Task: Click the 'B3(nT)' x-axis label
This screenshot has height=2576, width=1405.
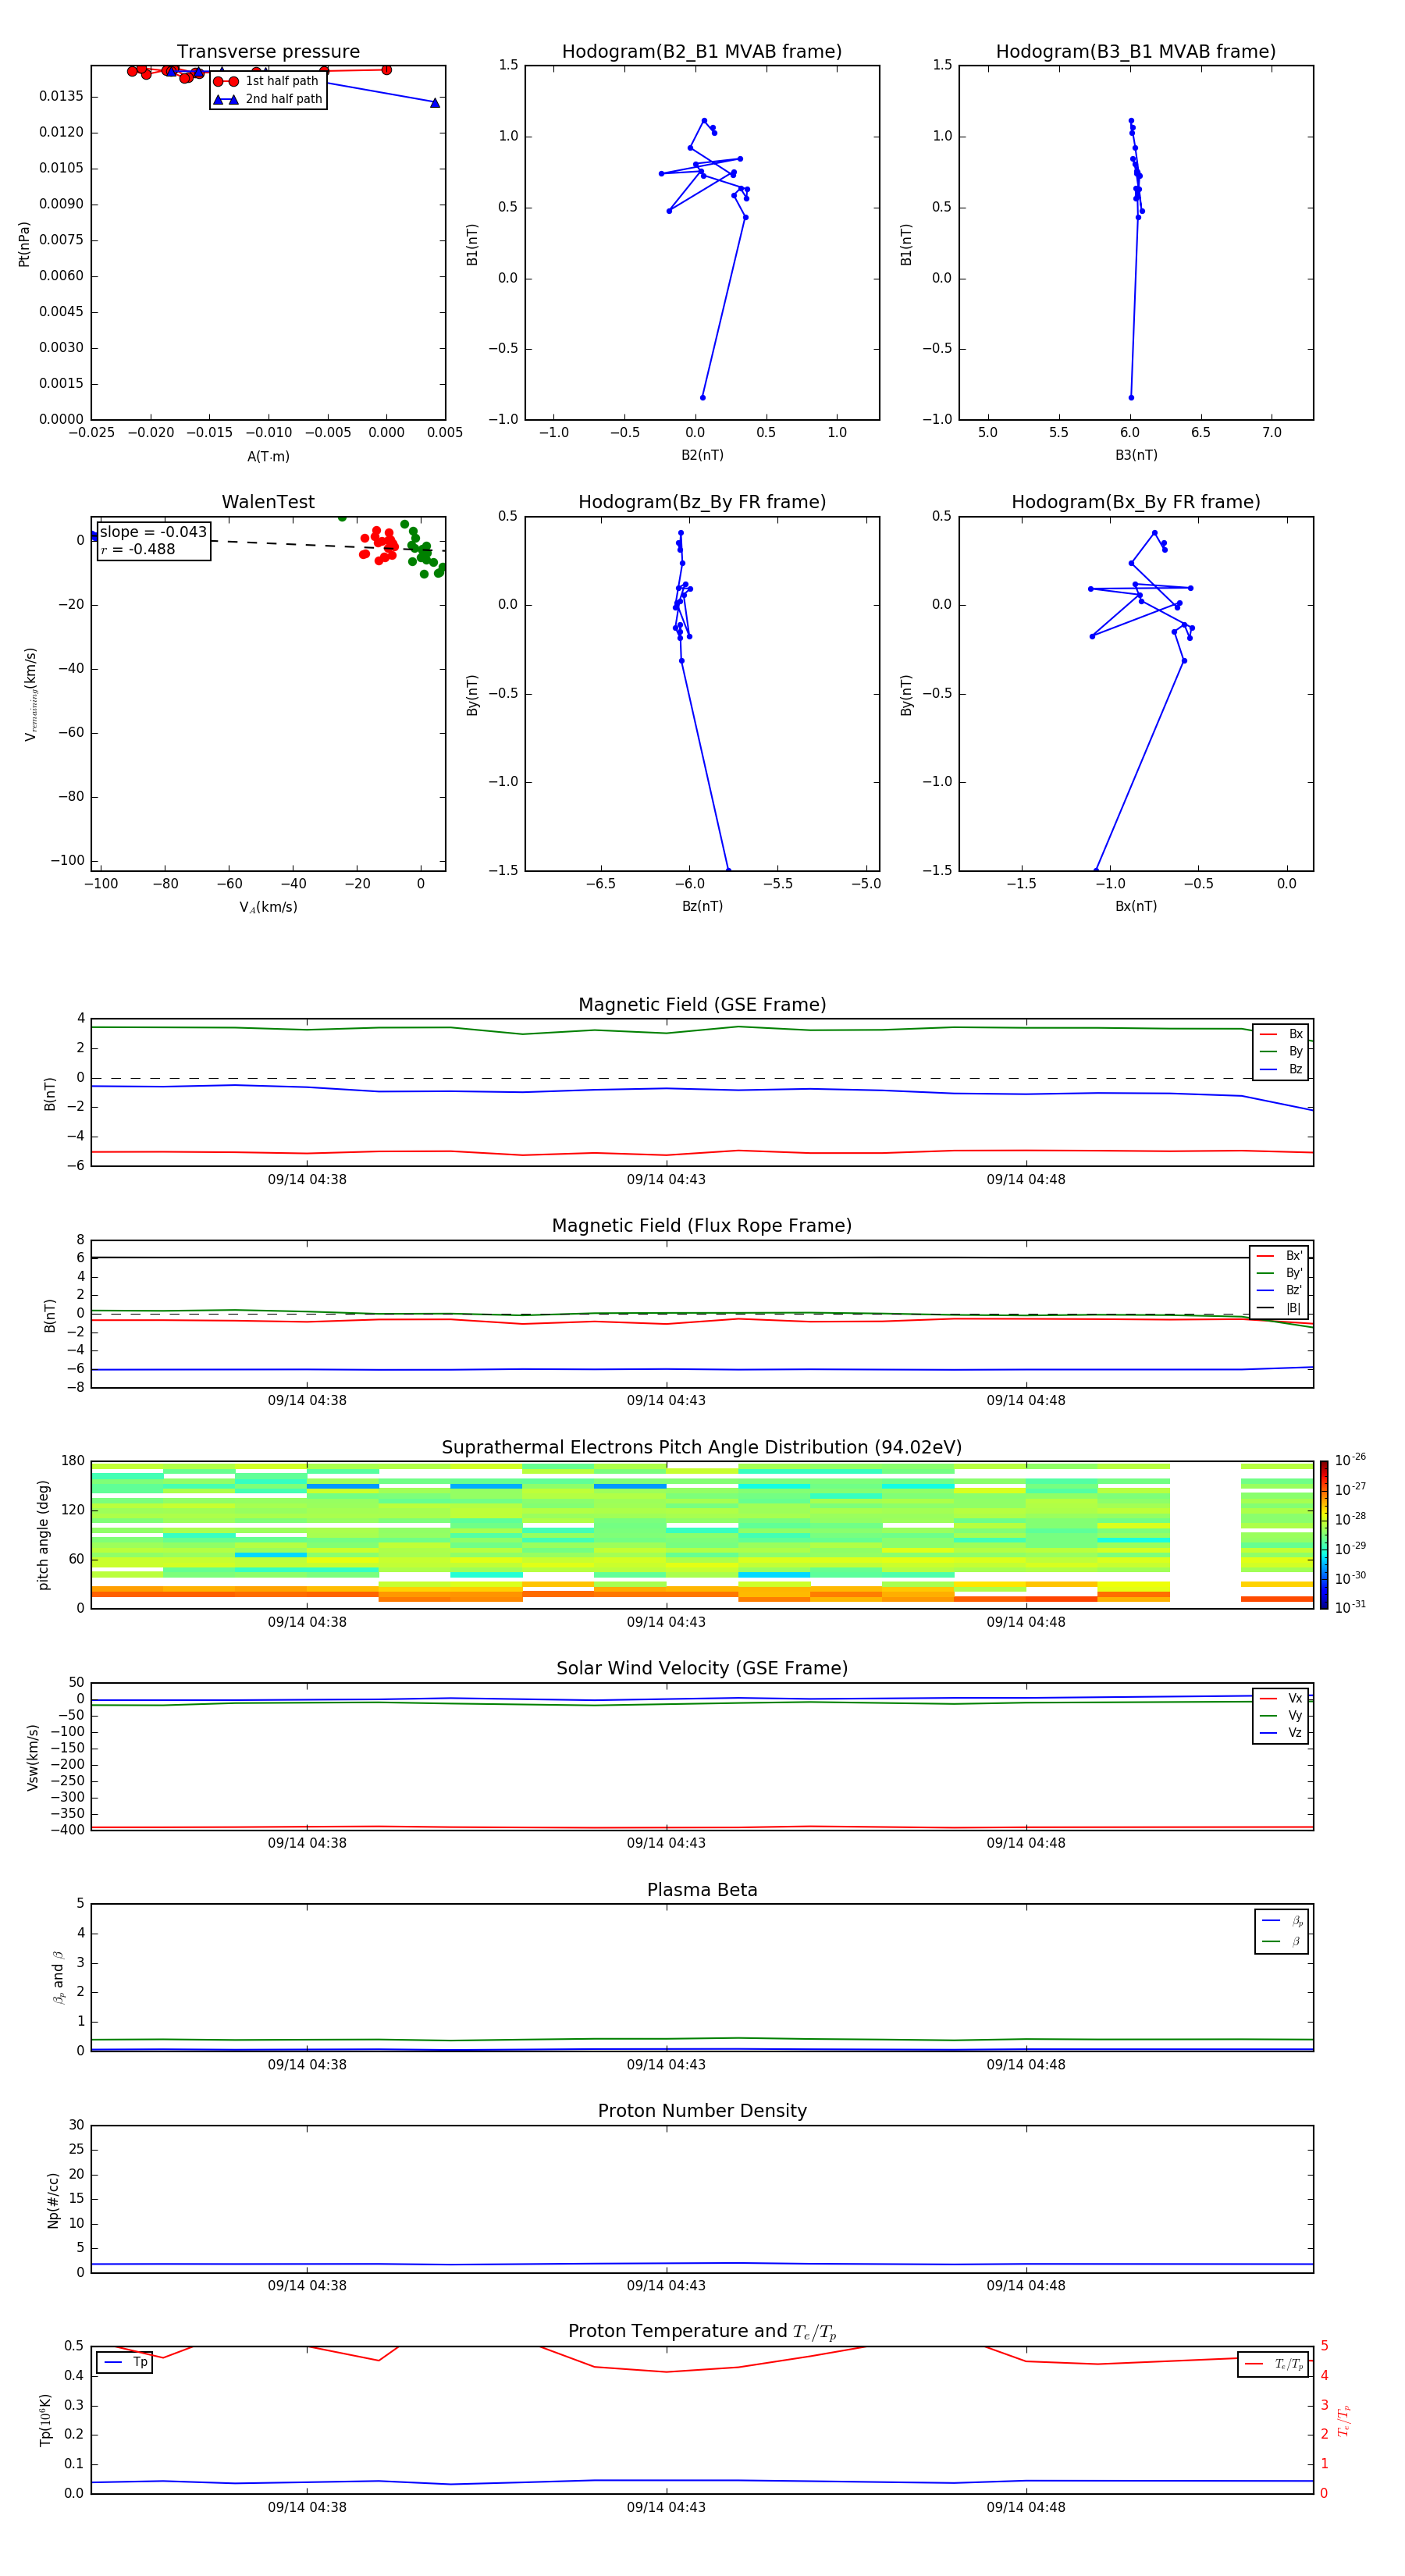Action: tap(1136, 455)
